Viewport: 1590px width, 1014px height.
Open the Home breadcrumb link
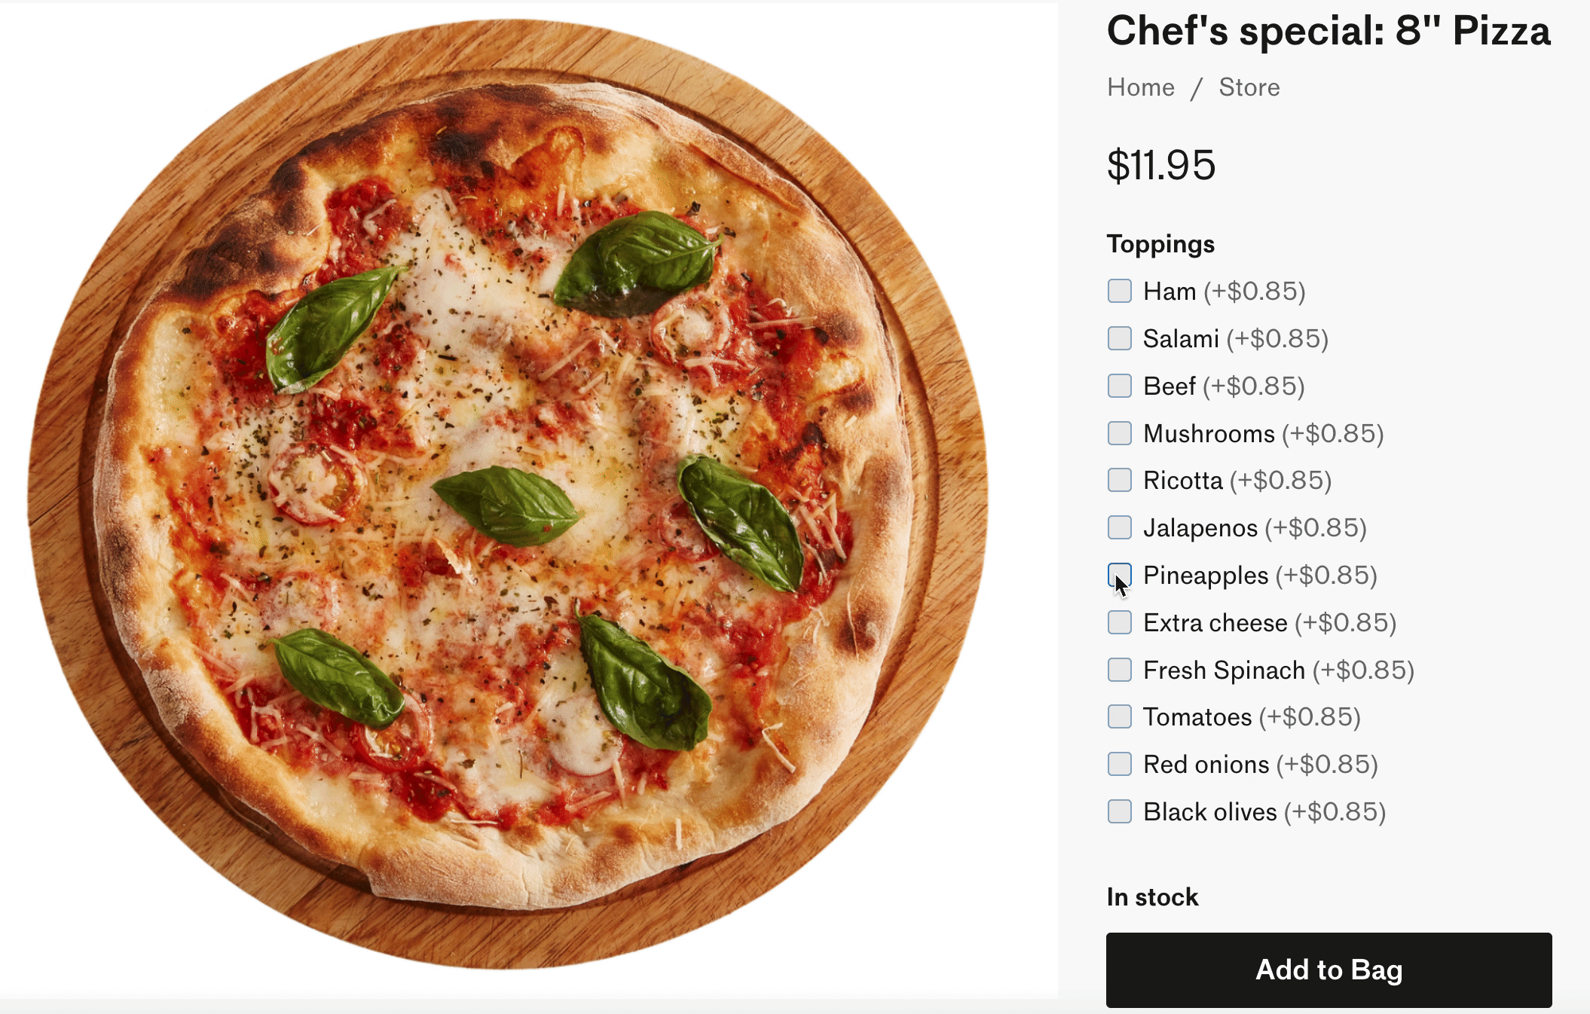[x=1140, y=87]
